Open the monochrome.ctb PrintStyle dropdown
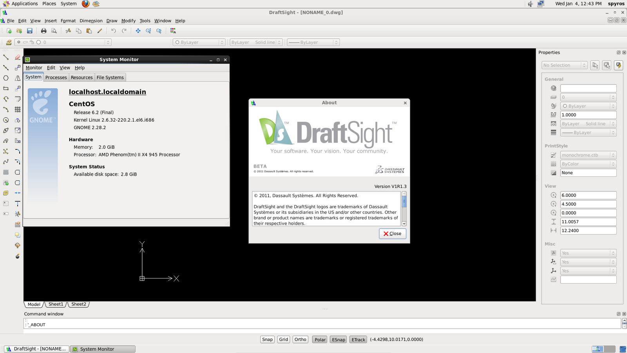Image resolution: width=627 pixels, height=353 pixels. [588, 155]
